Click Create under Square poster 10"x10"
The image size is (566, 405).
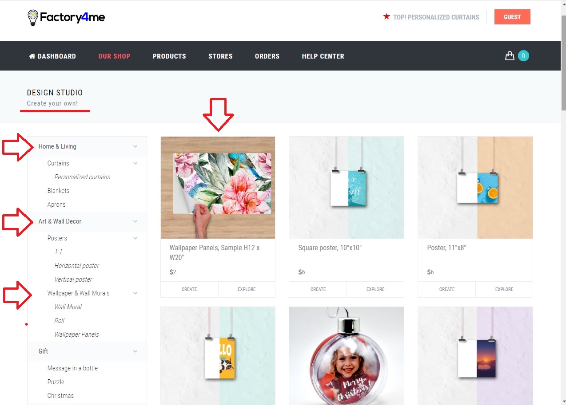tap(318, 289)
